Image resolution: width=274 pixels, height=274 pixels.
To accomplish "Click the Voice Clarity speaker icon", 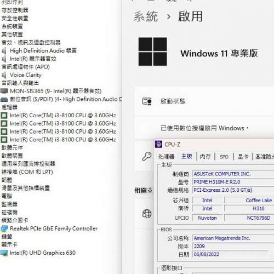I will (x=4, y=75).
